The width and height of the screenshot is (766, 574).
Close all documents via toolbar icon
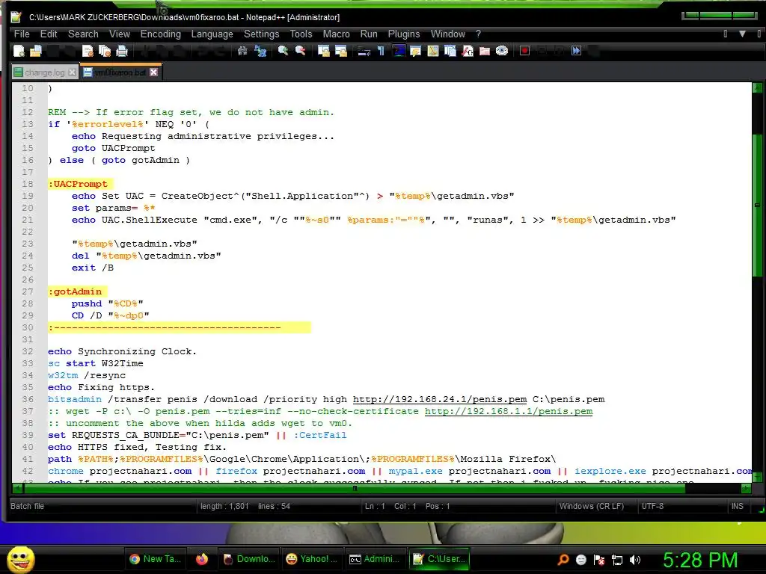pyautogui.click(x=105, y=51)
